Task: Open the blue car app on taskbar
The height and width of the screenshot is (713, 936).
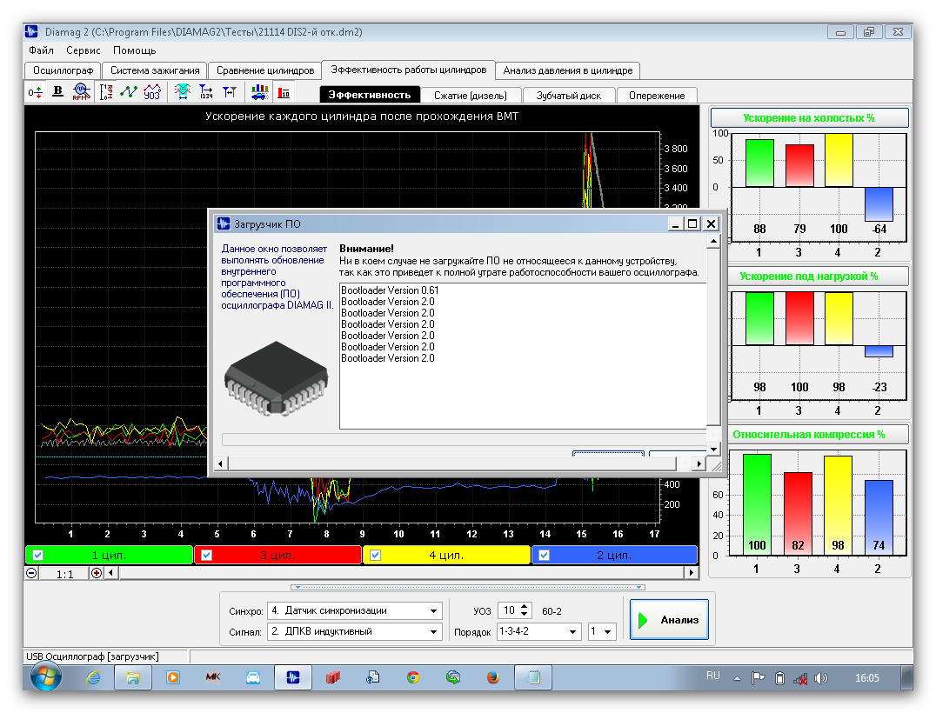Action: coord(253,678)
